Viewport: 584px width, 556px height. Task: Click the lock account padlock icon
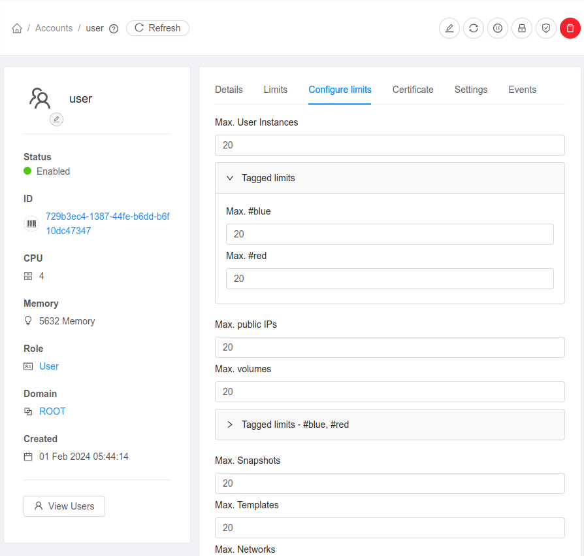point(521,28)
